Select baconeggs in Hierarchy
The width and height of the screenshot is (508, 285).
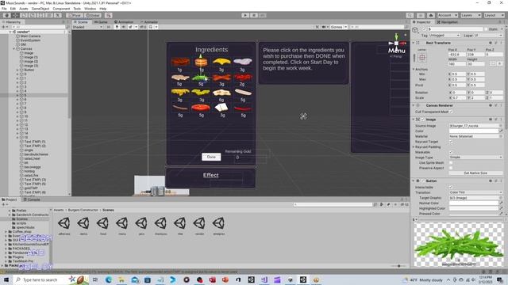pos(33,167)
